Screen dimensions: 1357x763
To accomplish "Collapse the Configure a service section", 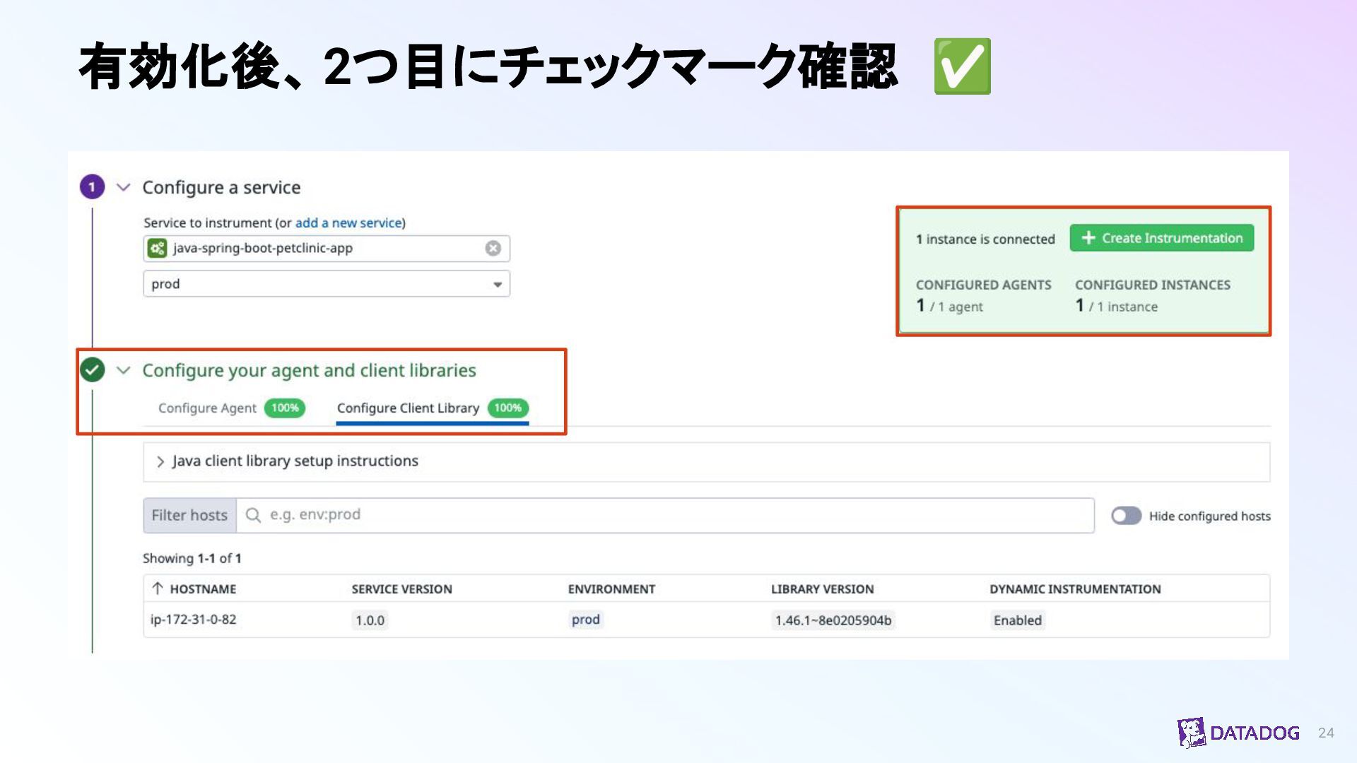I will pyautogui.click(x=124, y=187).
